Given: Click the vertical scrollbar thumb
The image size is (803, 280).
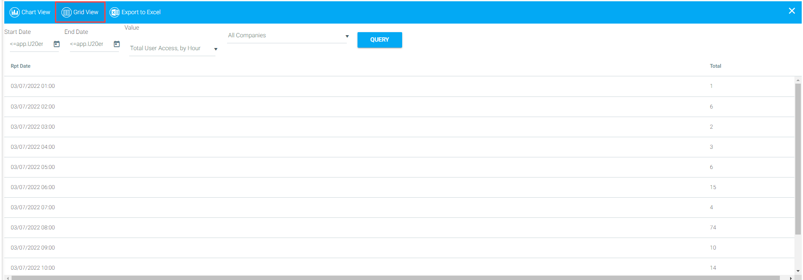Looking at the screenshot, I should tap(798, 159).
